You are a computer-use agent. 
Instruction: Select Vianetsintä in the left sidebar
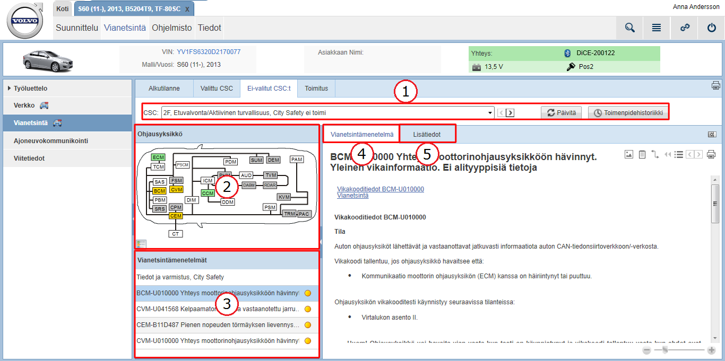67,123
